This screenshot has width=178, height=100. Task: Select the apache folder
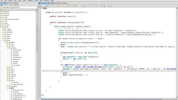(8, 34)
